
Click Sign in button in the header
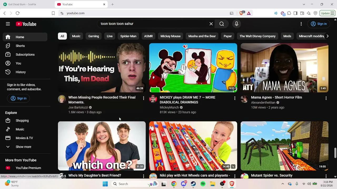[x=319, y=24]
